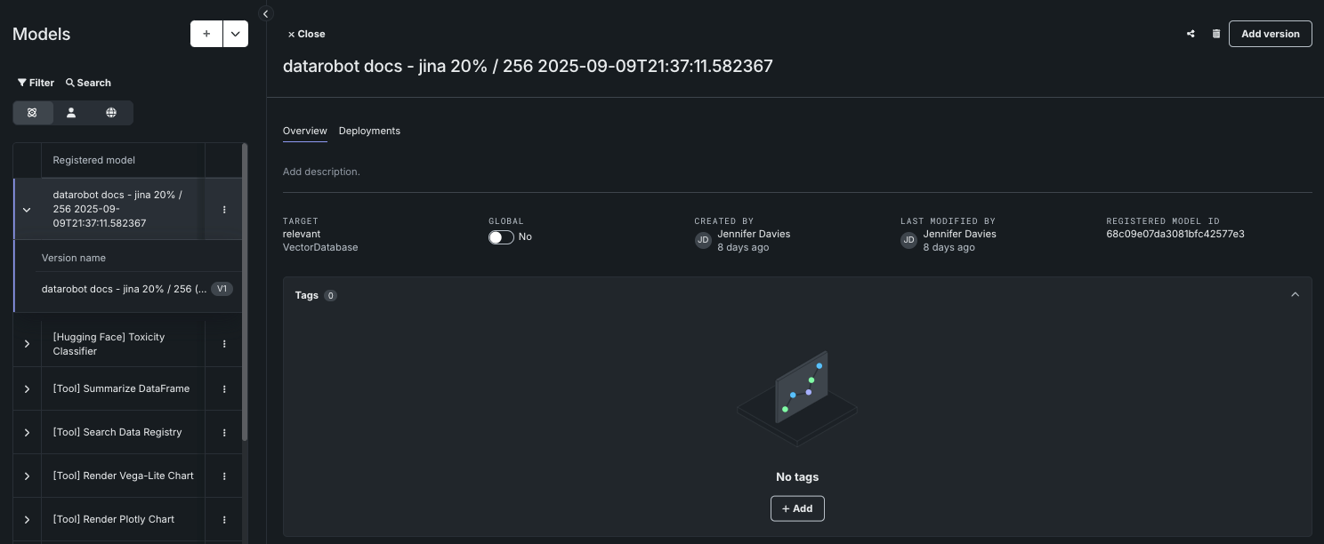Select the globe global models filter
The width and height of the screenshot is (1324, 544).
[x=111, y=113]
